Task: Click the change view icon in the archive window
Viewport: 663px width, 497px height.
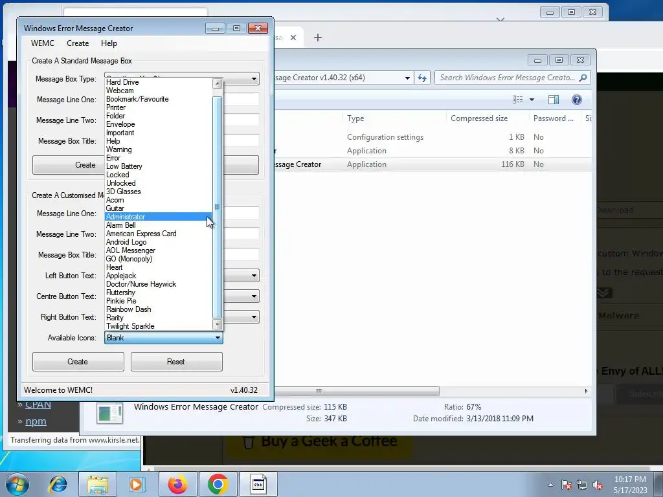Action: (x=518, y=99)
